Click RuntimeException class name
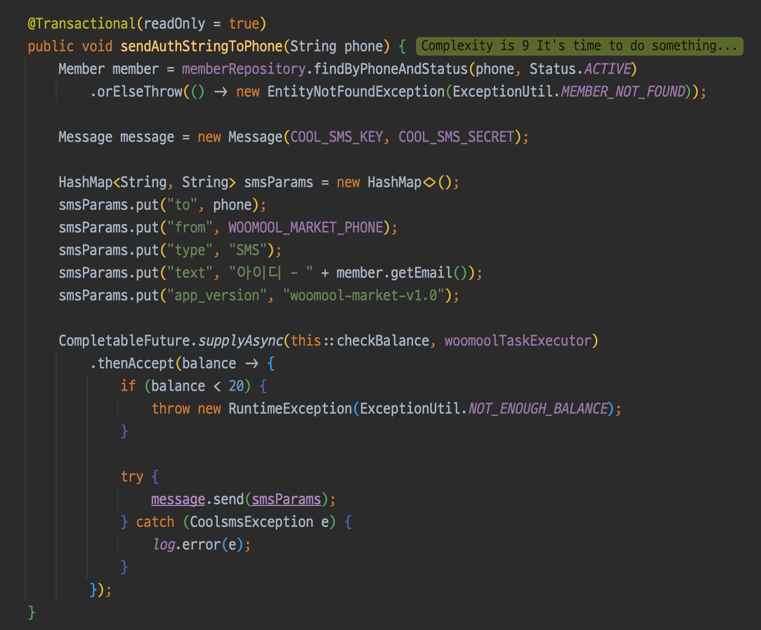This screenshot has height=630, width=761. pos(290,409)
